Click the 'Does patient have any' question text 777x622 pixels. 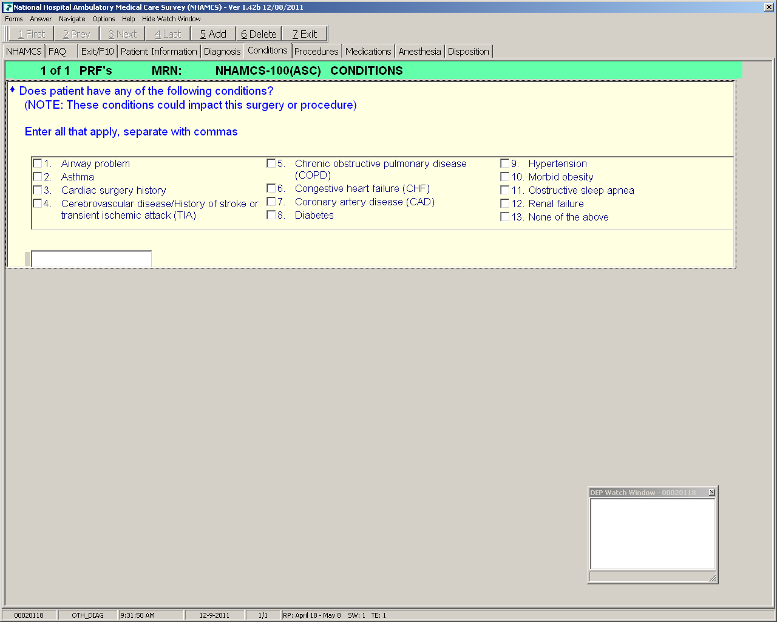coord(146,91)
